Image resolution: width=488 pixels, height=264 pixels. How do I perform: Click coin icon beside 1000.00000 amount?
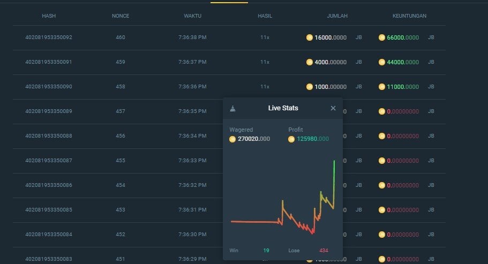(310, 87)
